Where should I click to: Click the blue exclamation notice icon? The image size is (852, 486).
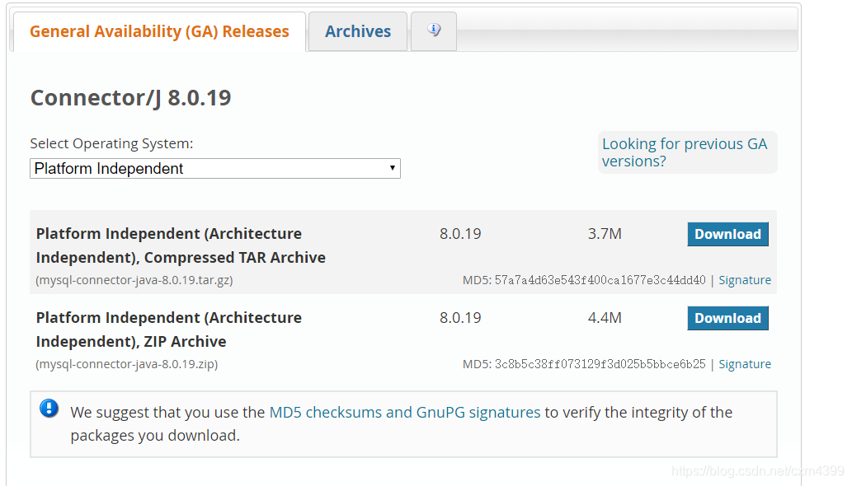pyautogui.click(x=49, y=409)
